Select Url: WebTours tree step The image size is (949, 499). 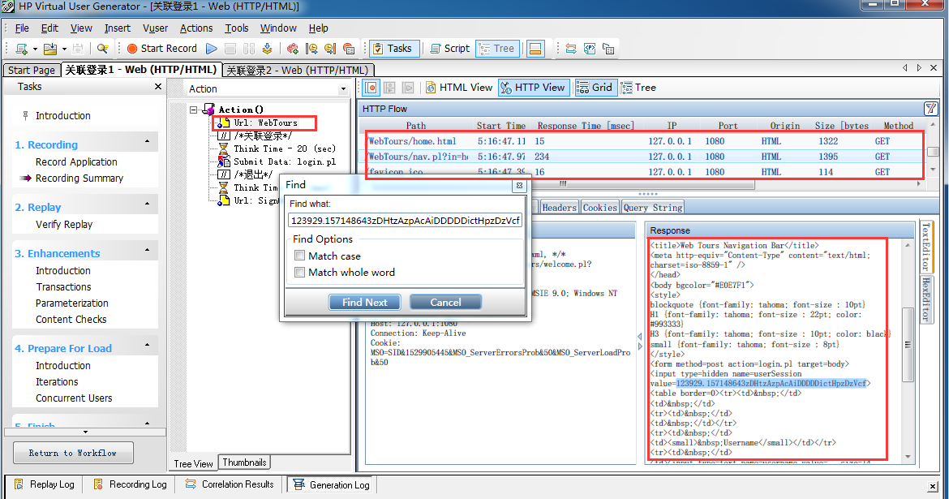coord(265,123)
